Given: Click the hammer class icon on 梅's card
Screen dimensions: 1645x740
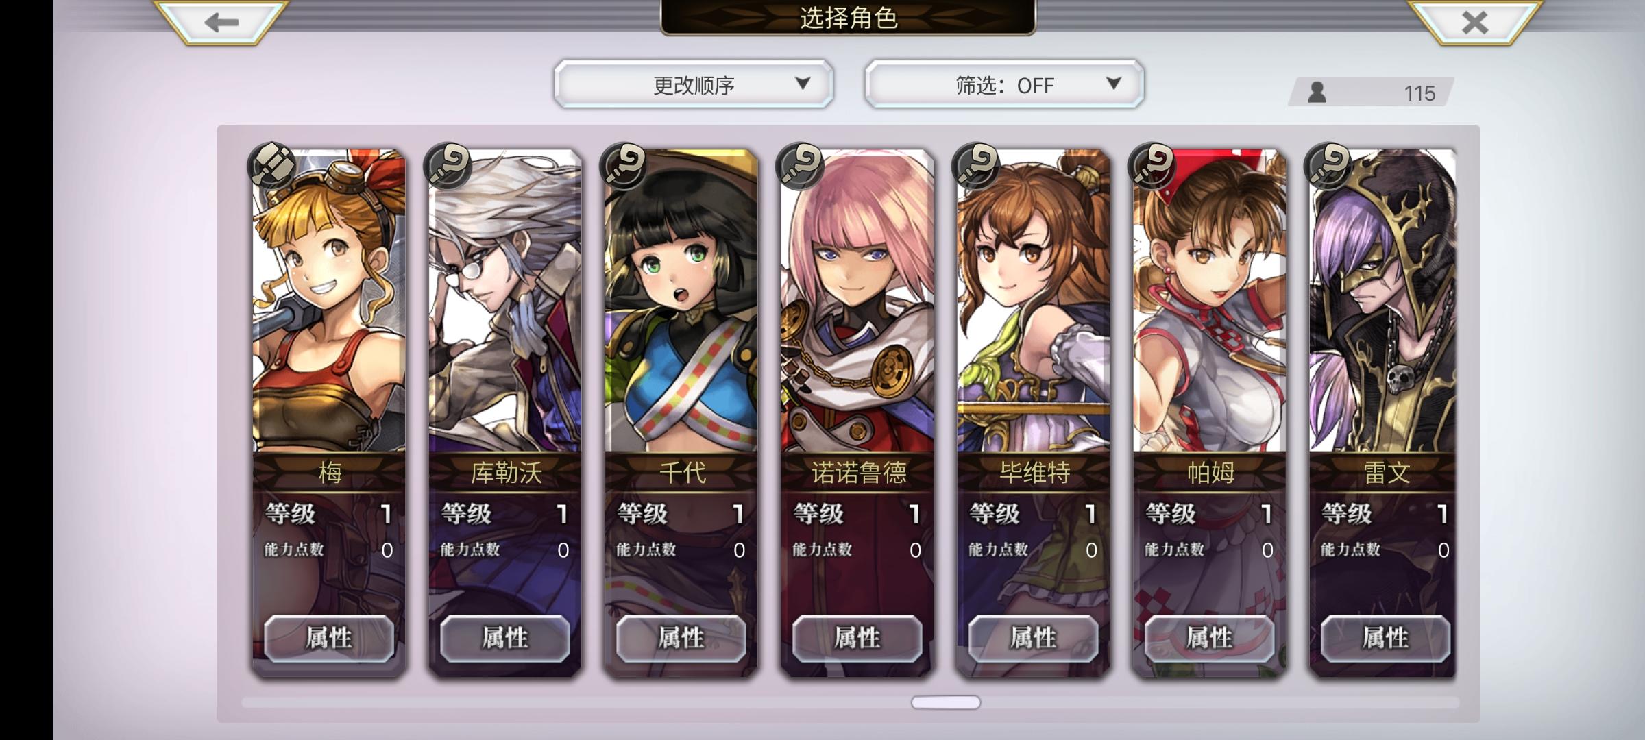Looking at the screenshot, I should coord(272,166).
